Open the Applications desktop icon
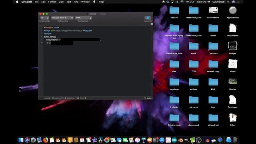256x144 pixels. 233,10
